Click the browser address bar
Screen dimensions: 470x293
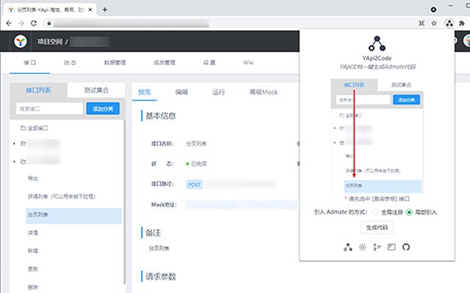click(234, 23)
